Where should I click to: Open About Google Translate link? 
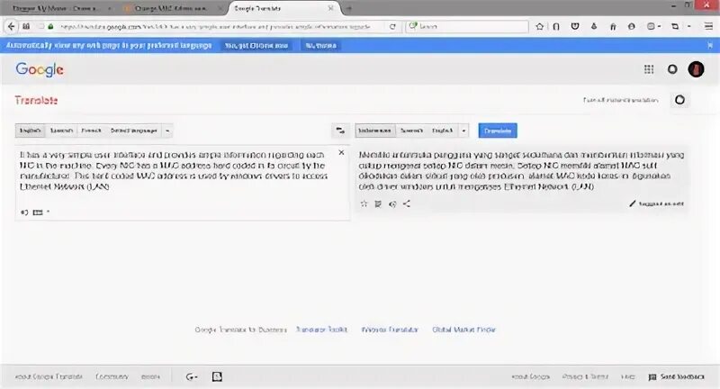[49, 376]
